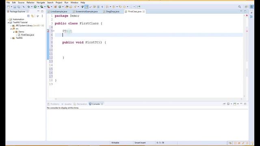The image size is (260, 146).
Task: Click the Writable status bar entry
Action: coord(115,143)
